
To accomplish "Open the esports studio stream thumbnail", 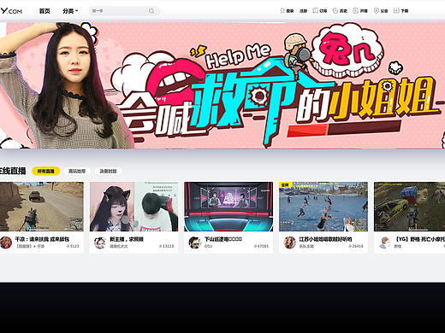I will click(228, 207).
